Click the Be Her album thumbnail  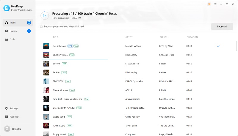(x=46, y=72)
